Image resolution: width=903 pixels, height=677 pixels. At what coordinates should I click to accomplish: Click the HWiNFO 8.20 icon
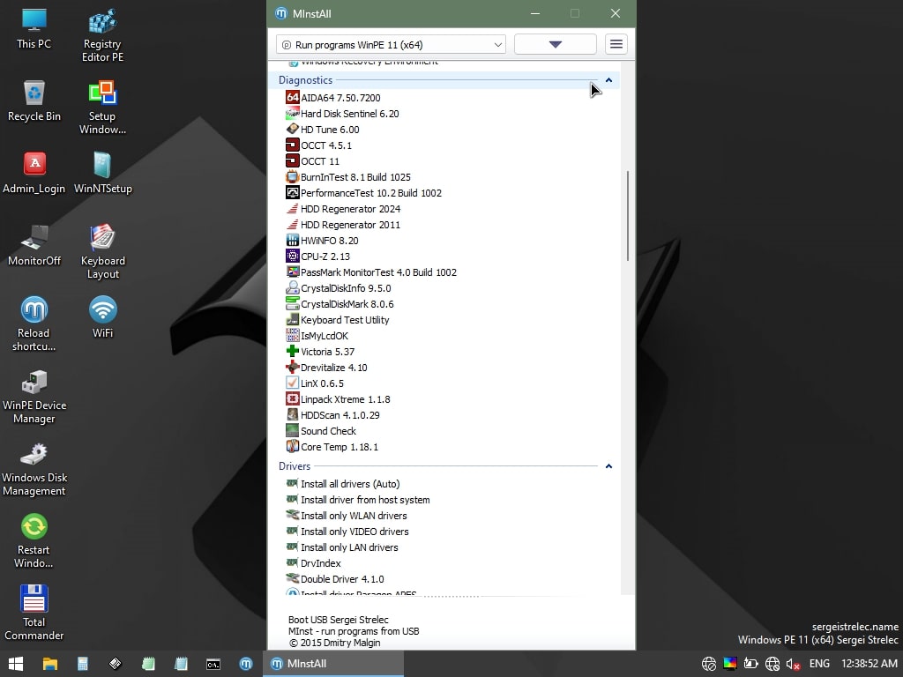[293, 240]
